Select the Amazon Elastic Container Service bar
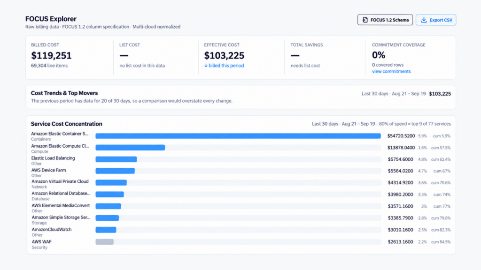The height and width of the screenshot is (270, 481). click(238, 136)
